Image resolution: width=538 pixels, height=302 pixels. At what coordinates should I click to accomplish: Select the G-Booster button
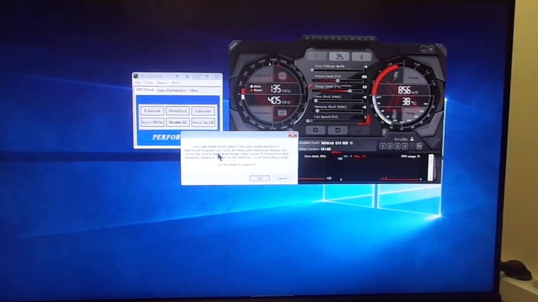click(x=203, y=111)
